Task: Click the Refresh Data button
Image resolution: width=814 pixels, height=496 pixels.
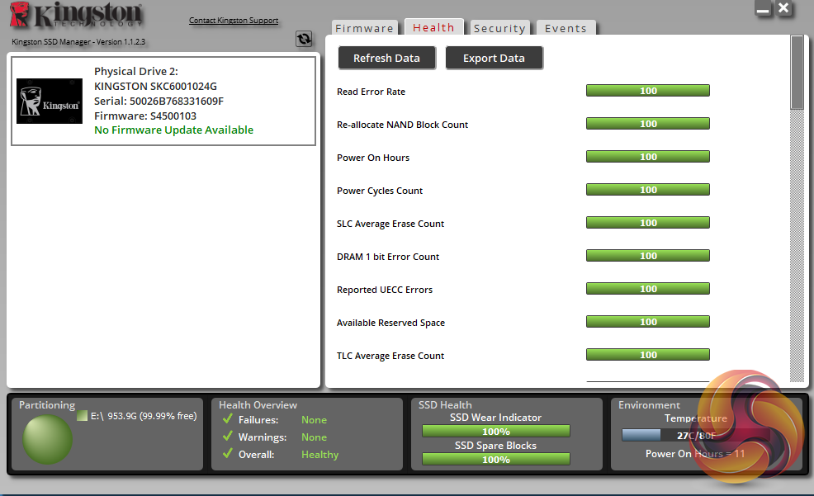Action: tap(386, 58)
